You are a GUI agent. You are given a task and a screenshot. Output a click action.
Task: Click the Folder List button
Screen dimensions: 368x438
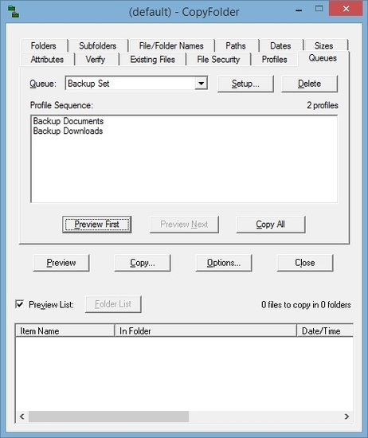113,304
